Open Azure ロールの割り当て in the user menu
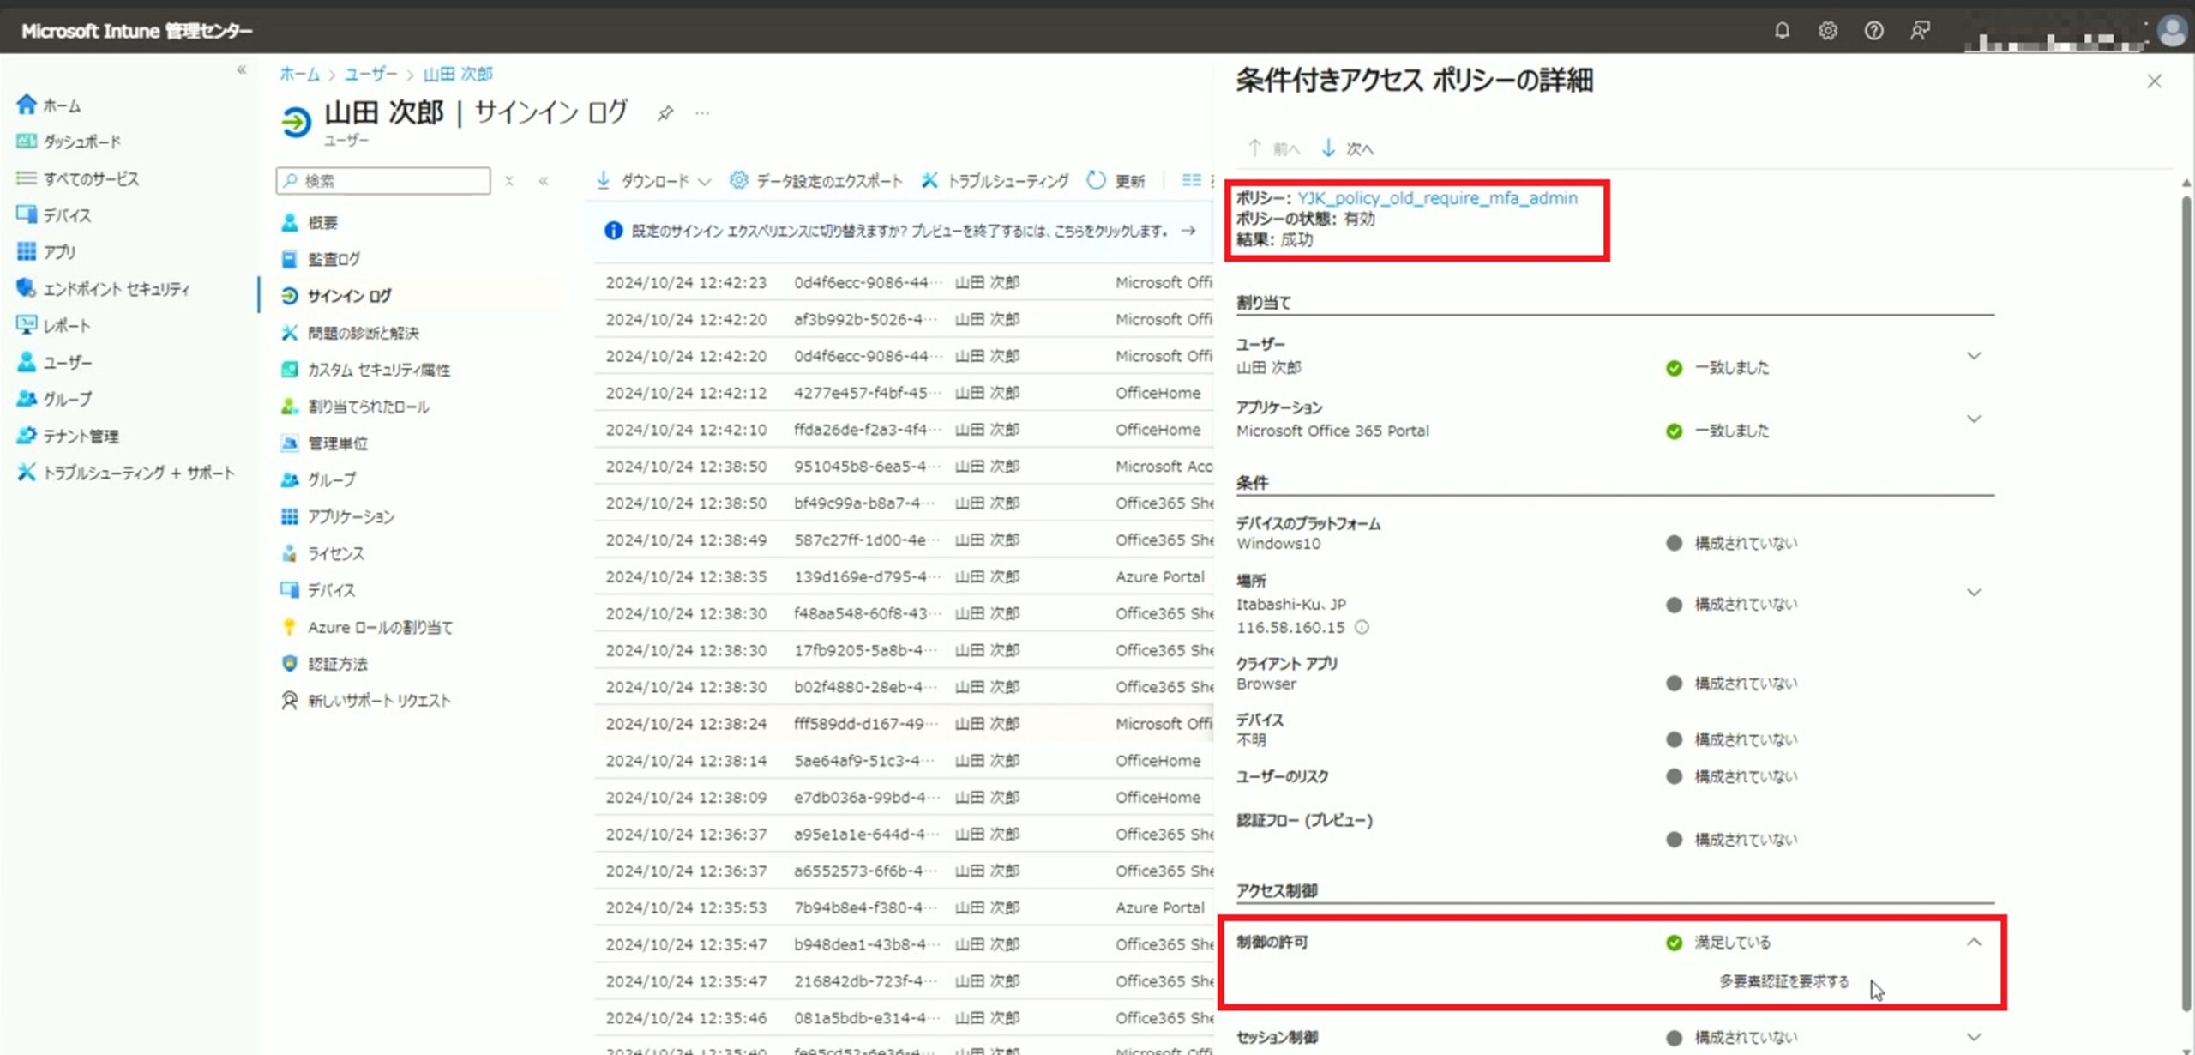Screen dimensions: 2195x1055 point(367,627)
